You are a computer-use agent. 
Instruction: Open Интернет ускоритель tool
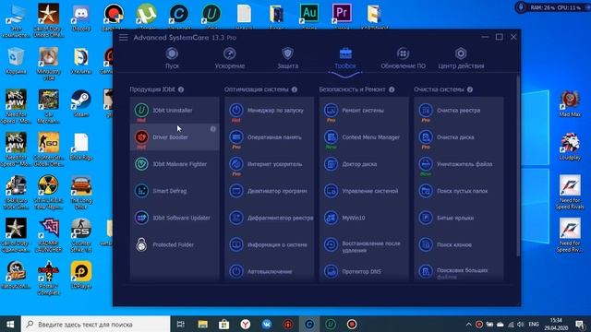pyautogui.click(x=269, y=164)
